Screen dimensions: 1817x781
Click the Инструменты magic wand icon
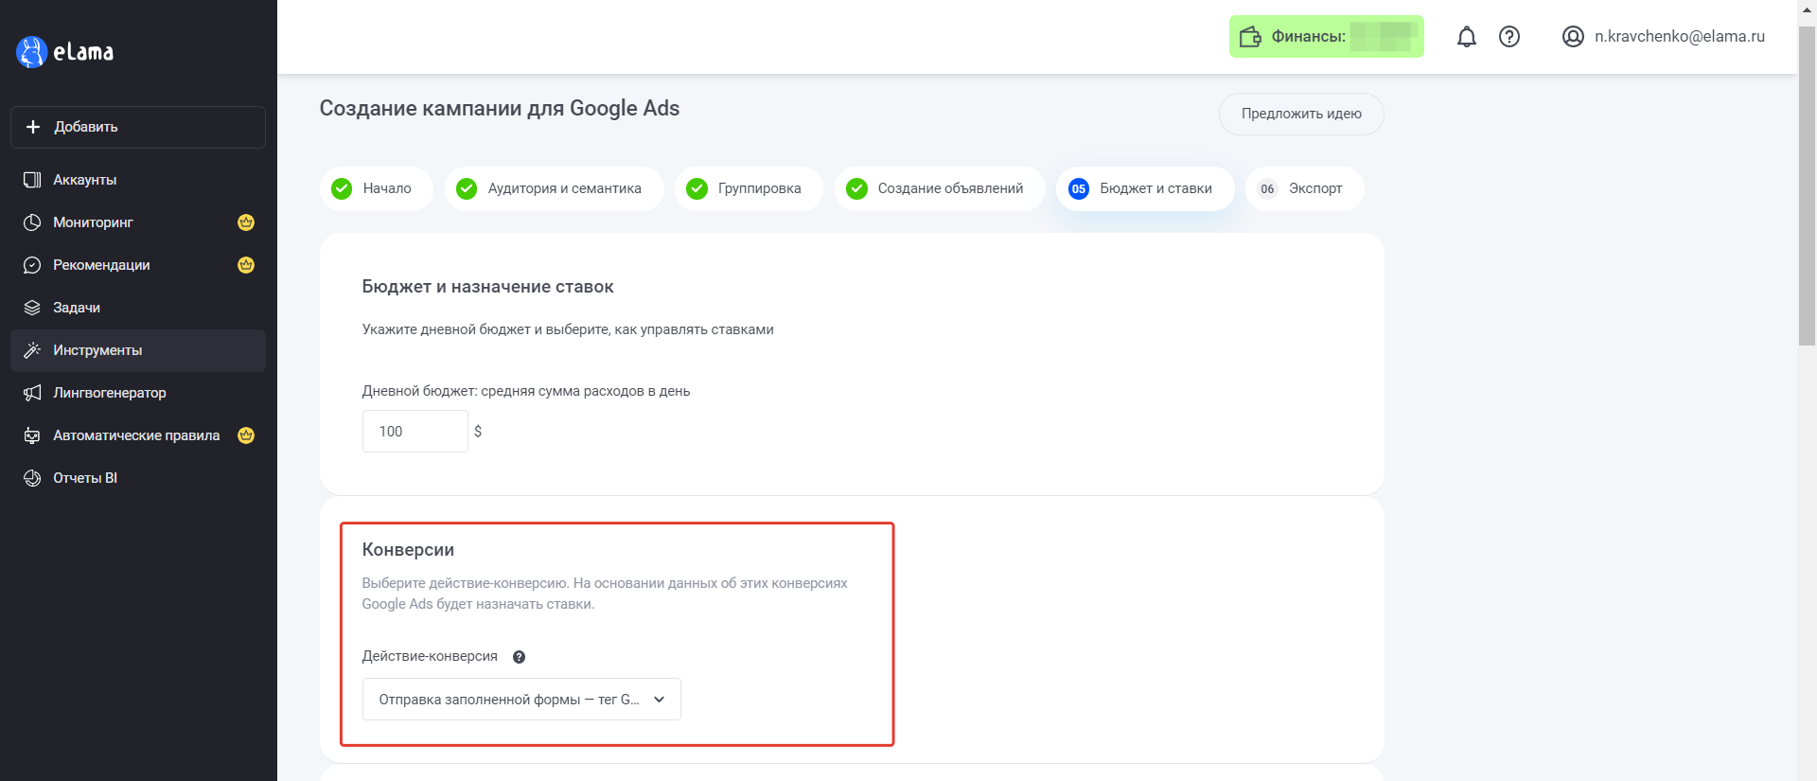point(32,350)
